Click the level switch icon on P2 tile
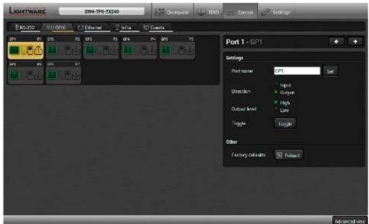The height and width of the screenshot is (224, 369). point(68,50)
